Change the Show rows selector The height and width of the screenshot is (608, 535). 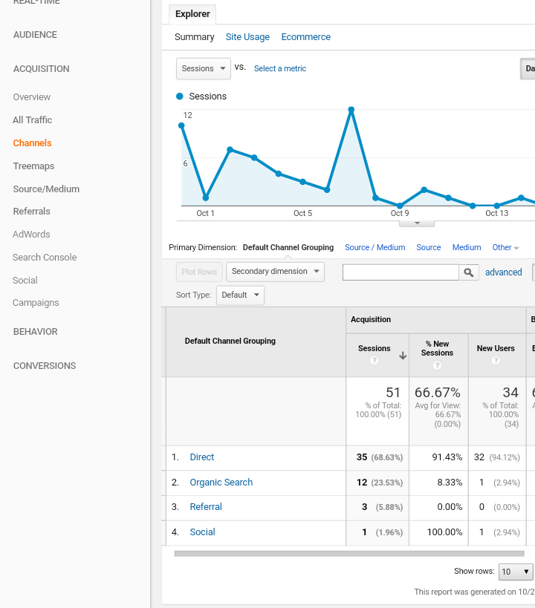tap(516, 572)
